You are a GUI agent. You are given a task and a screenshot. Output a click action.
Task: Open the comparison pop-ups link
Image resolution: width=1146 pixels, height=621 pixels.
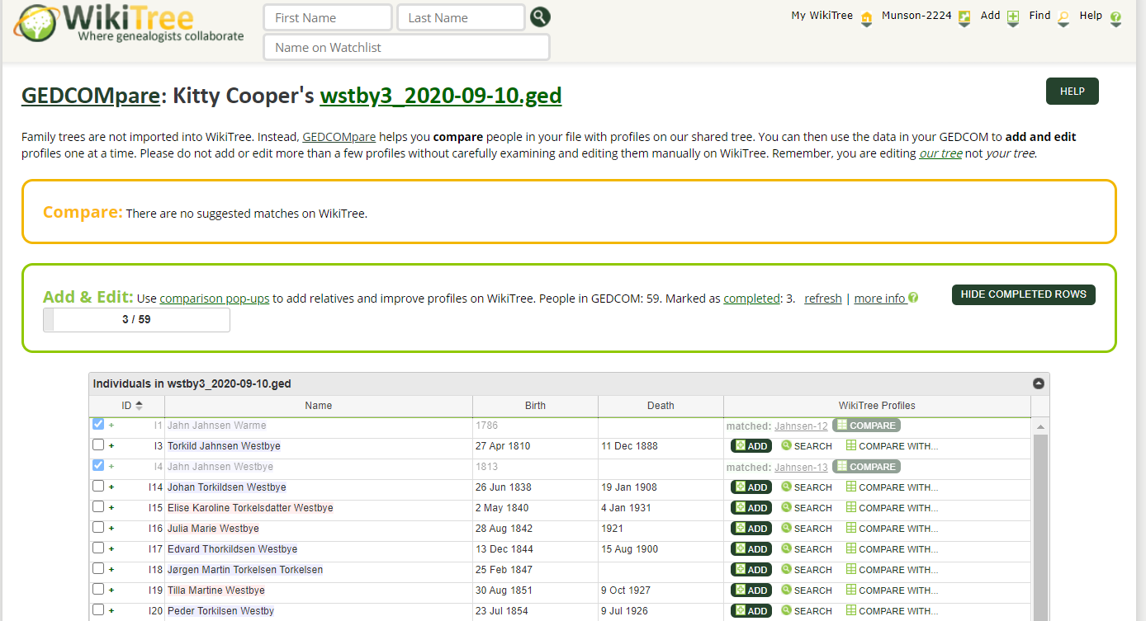[215, 299]
